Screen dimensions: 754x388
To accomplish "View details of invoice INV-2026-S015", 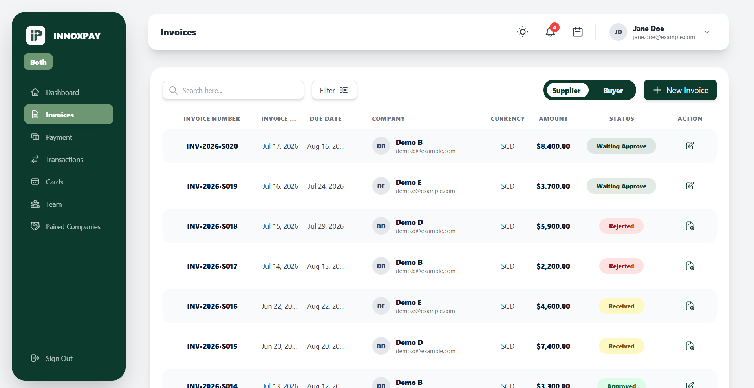I will tap(690, 346).
